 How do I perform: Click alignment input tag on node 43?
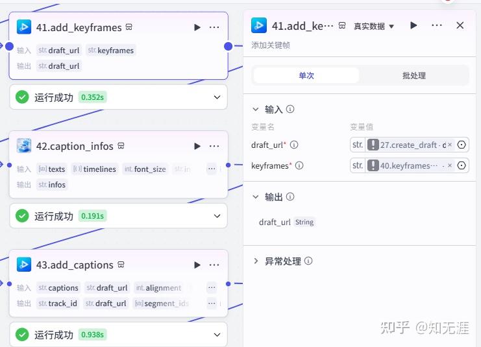point(158,288)
